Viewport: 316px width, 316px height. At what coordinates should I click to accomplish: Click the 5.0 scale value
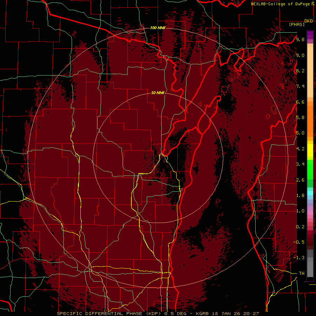point(300,133)
